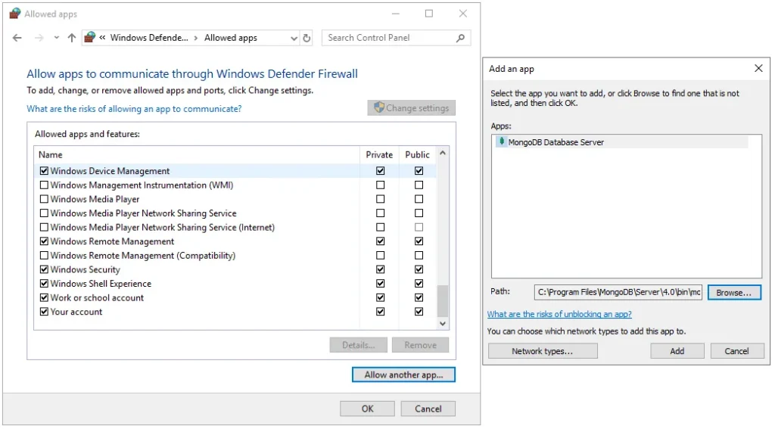The image size is (775, 429).
Task: Toggle Public checkbox for Your account
Action: [419, 312]
